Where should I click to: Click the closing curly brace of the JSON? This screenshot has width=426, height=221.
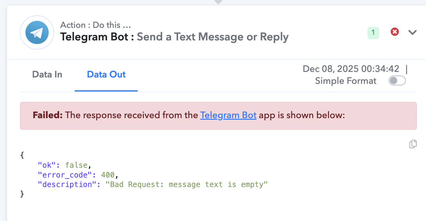(22, 194)
